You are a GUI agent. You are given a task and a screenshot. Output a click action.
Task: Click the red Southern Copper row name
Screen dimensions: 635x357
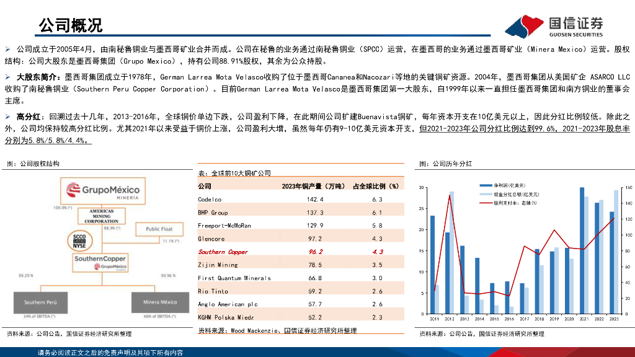223,252
